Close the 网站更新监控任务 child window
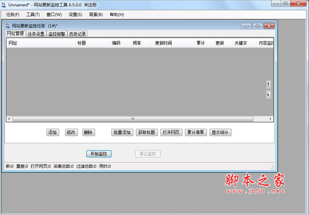 pyautogui.click(x=269, y=26)
